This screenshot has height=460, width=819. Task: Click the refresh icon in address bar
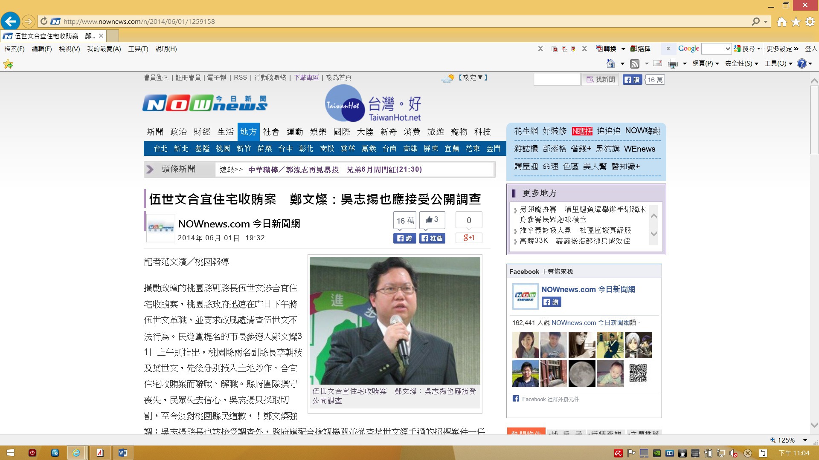click(44, 21)
